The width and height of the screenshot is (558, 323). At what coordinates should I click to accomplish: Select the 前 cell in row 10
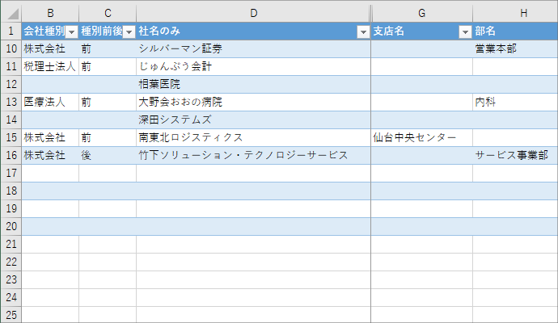pos(108,49)
